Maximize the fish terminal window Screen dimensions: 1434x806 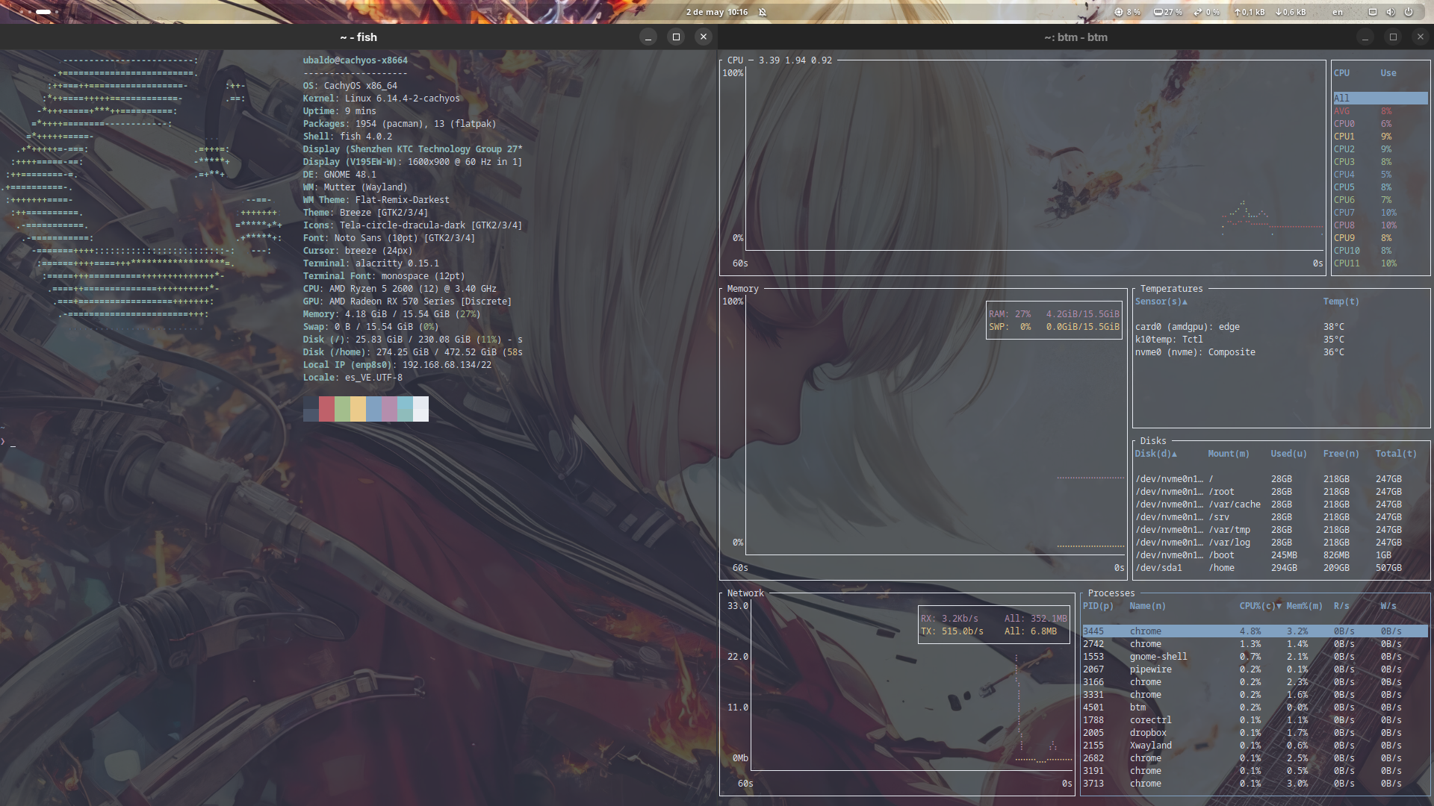[x=676, y=37]
